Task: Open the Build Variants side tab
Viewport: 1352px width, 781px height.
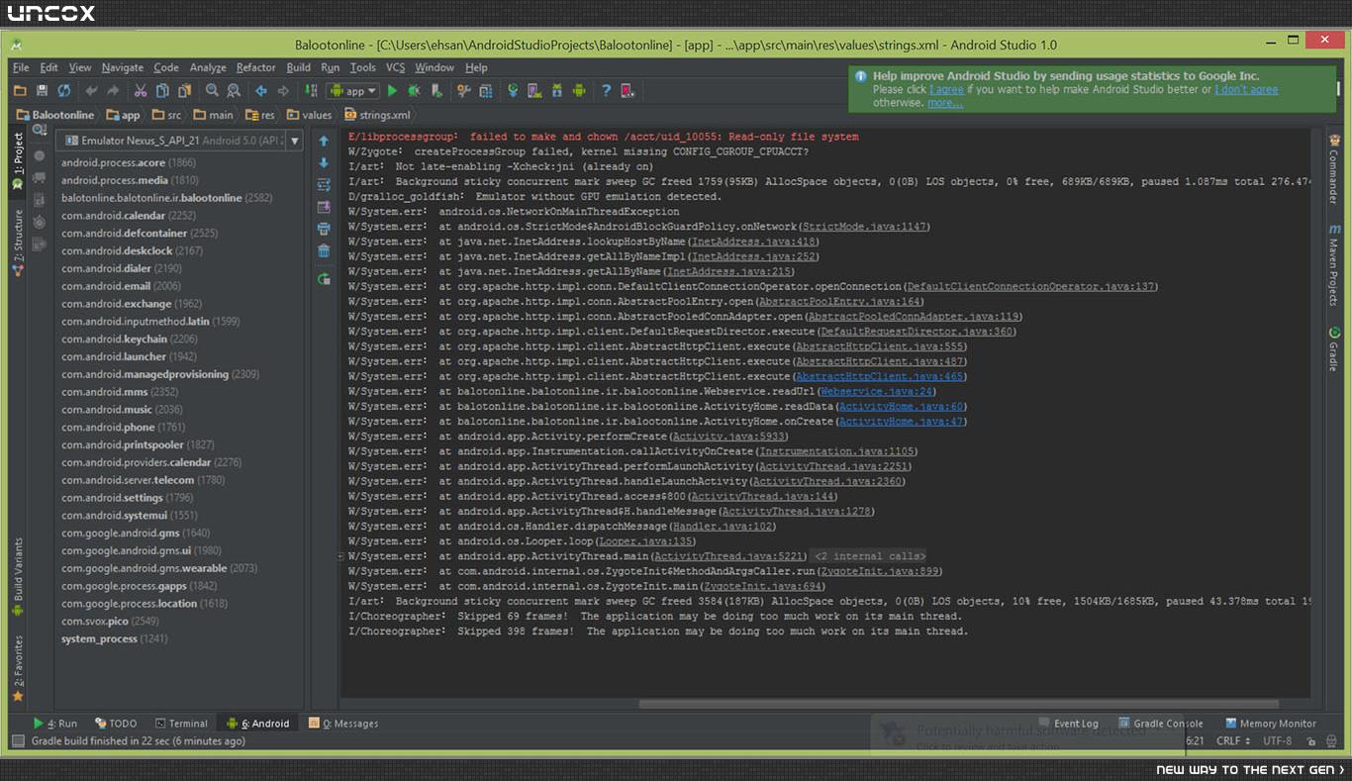Action: [x=18, y=577]
